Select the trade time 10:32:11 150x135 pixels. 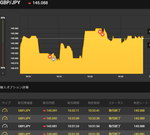coord(73,111)
